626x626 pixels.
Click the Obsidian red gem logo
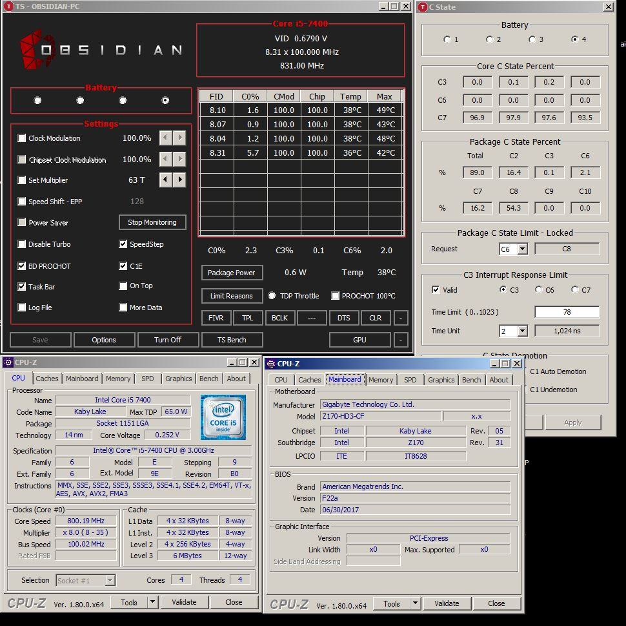[x=37, y=50]
